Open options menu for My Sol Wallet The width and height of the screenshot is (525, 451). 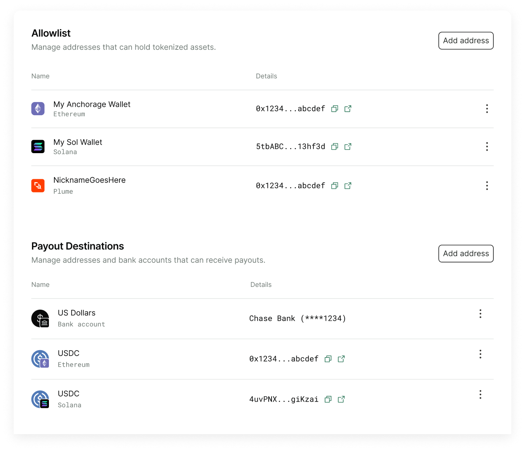pyautogui.click(x=487, y=146)
